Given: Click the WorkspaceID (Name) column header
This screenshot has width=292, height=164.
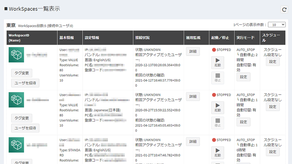Looking at the screenshot, I should [x=32, y=38].
